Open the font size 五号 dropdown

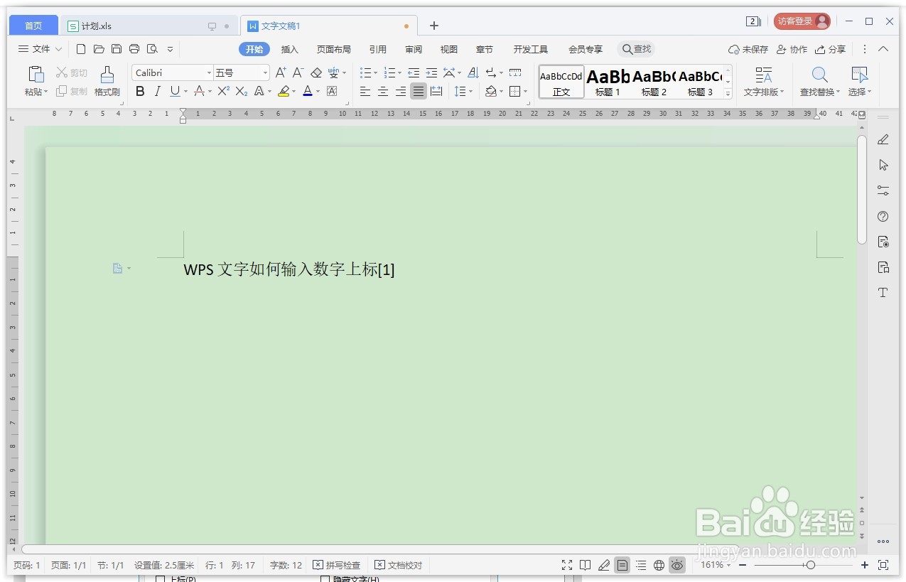coord(264,72)
